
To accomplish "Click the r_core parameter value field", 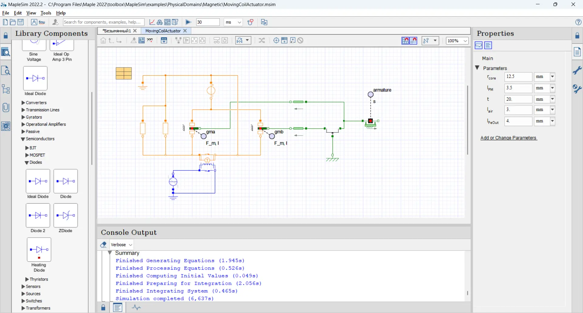I will [x=518, y=77].
